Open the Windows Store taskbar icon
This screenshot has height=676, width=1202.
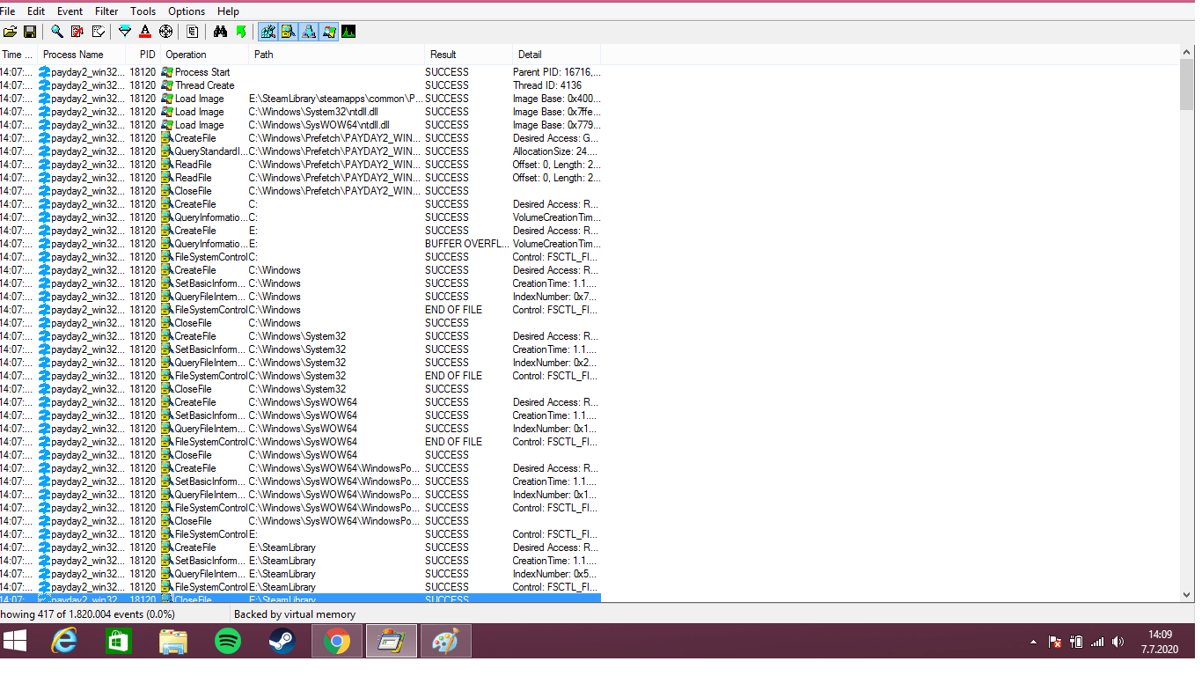coord(118,641)
